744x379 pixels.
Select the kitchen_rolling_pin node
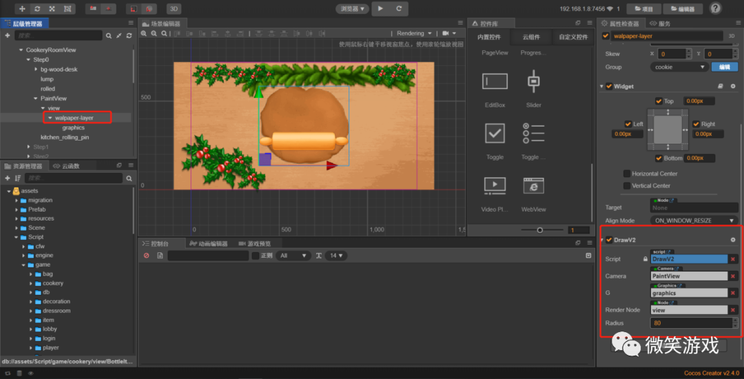pyautogui.click(x=65, y=137)
